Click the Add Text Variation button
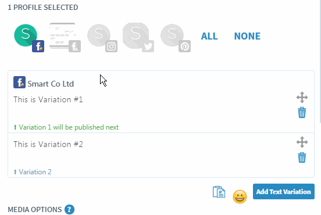321x215 pixels. 284,192
